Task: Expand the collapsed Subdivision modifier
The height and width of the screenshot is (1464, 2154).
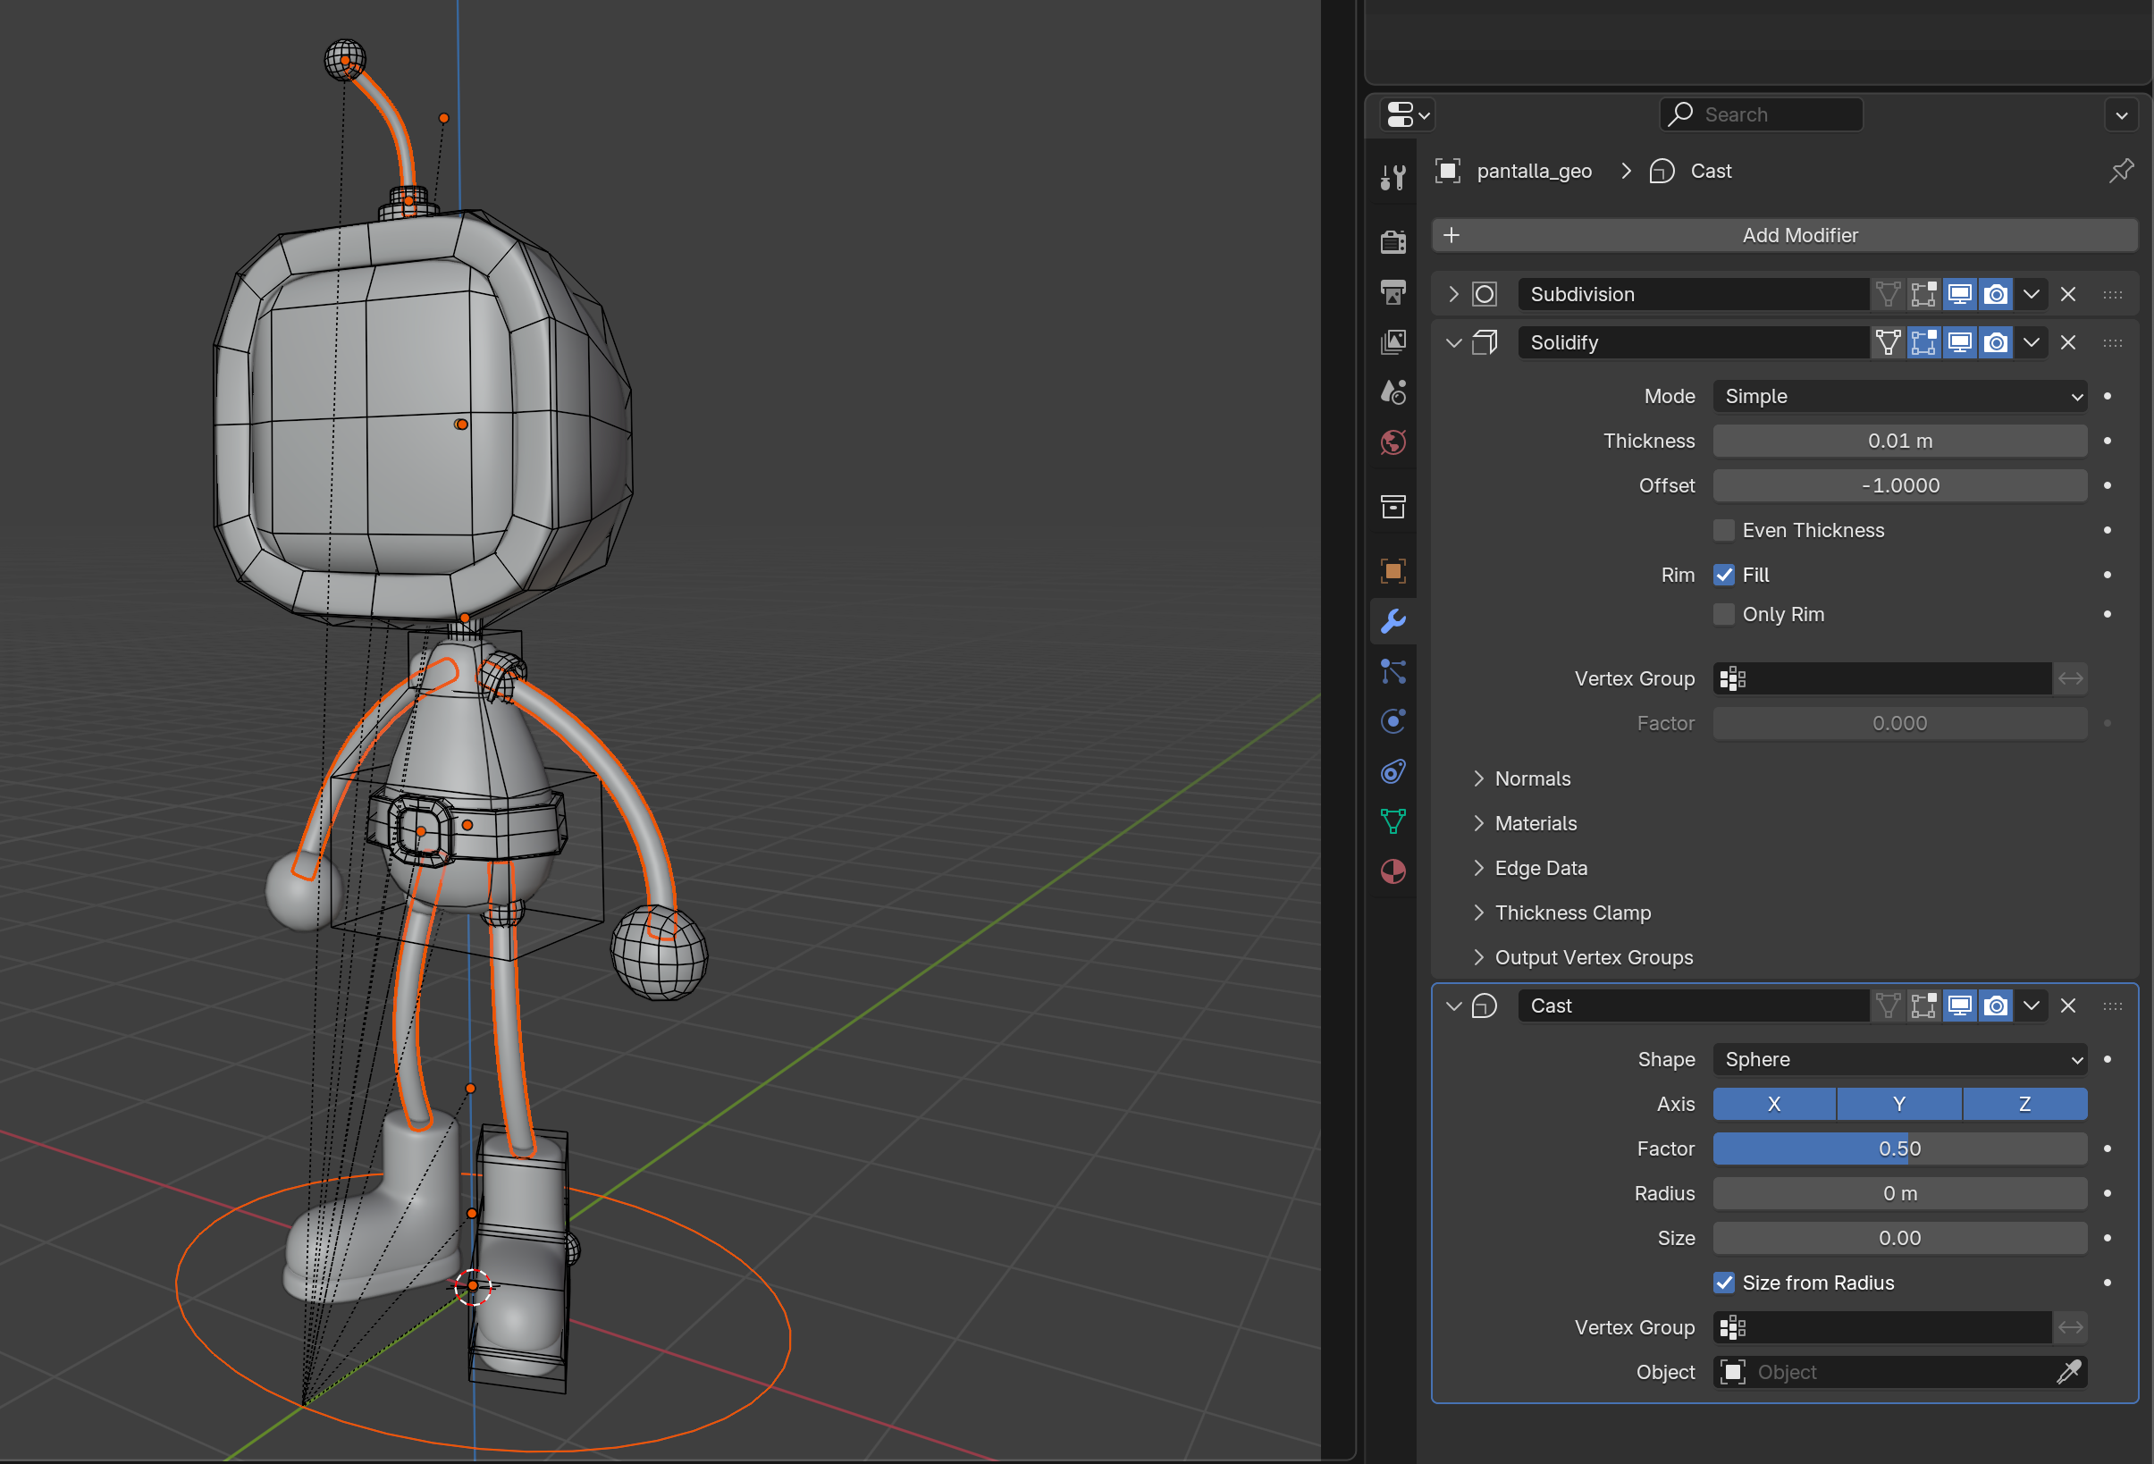Action: 1453,295
